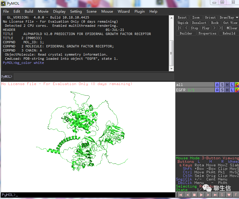Click the green EGFR protein structure
Image resolution: width=239 pixels, height=199 pixels.
click(82, 132)
